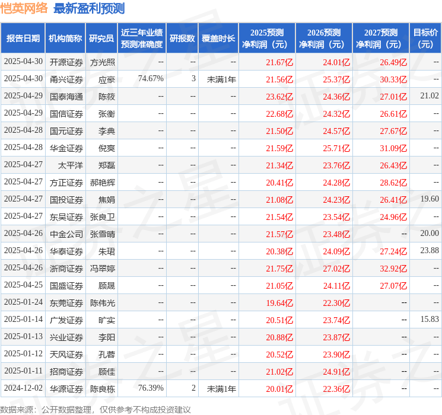Screen dimensions: 442x415
Task: Select the 东莞证券 institution cell
Action: (x=66, y=303)
